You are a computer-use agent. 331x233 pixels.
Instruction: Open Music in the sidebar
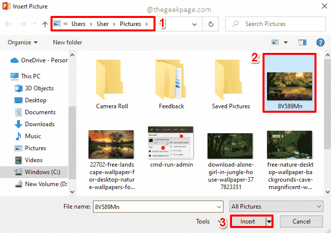[28, 136]
